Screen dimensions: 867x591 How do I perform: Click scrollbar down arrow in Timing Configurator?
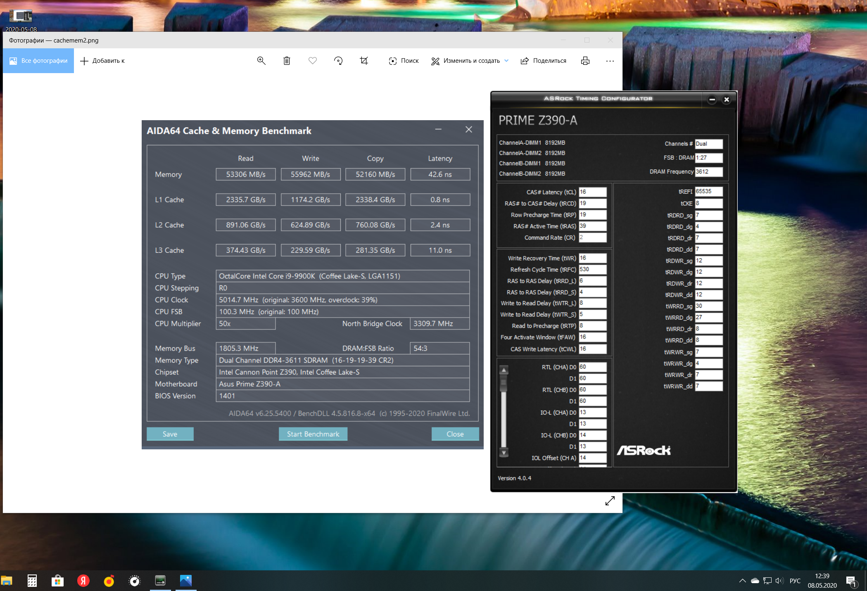pos(504,453)
